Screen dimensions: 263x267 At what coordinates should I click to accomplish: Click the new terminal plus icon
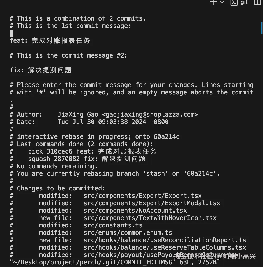click(213, 2)
